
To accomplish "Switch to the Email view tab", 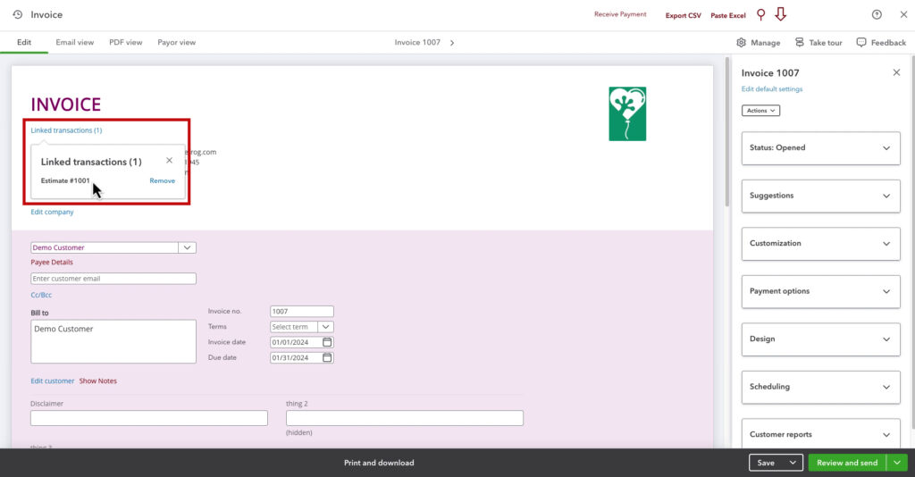I will pos(75,42).
